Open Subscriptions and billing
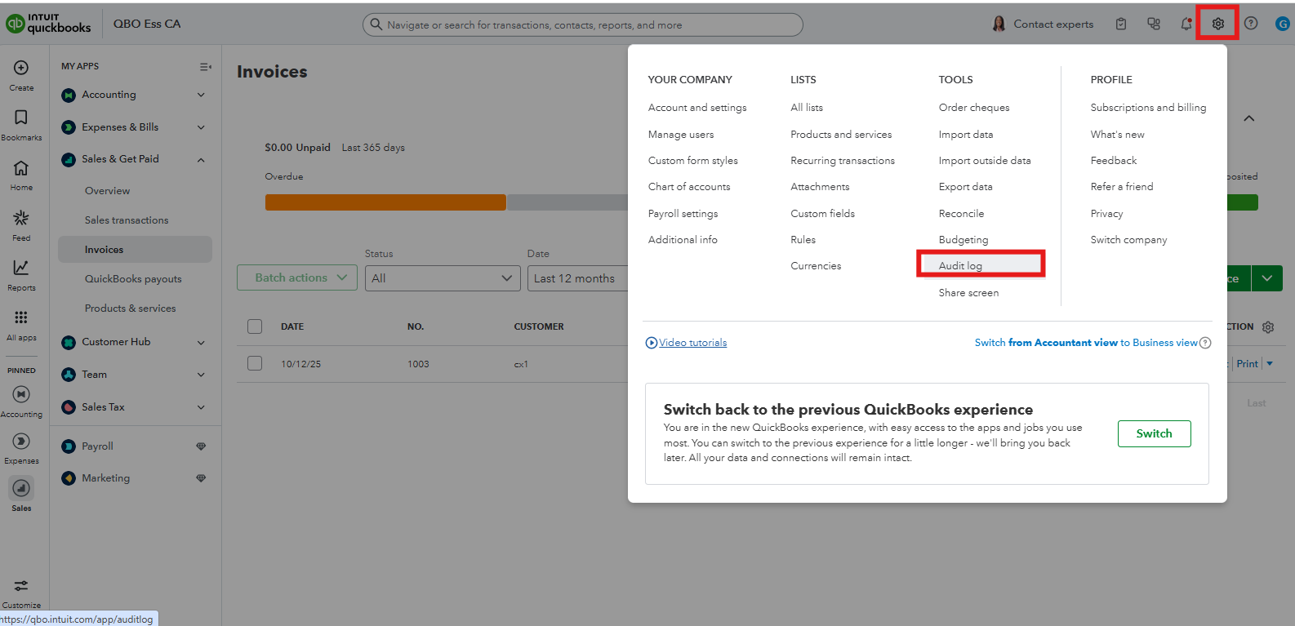This screenshot has height=626, width=1295. (1148, 108)
